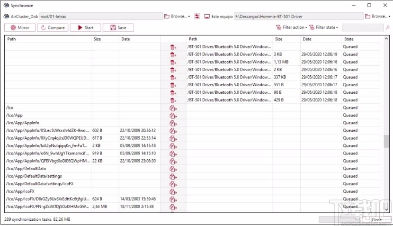Select the /Ico/App/AppInfo/o6N_9whUgYTkamsmcif... path
The height and width of the screenshot is (226, 393).
pos(47,153)
